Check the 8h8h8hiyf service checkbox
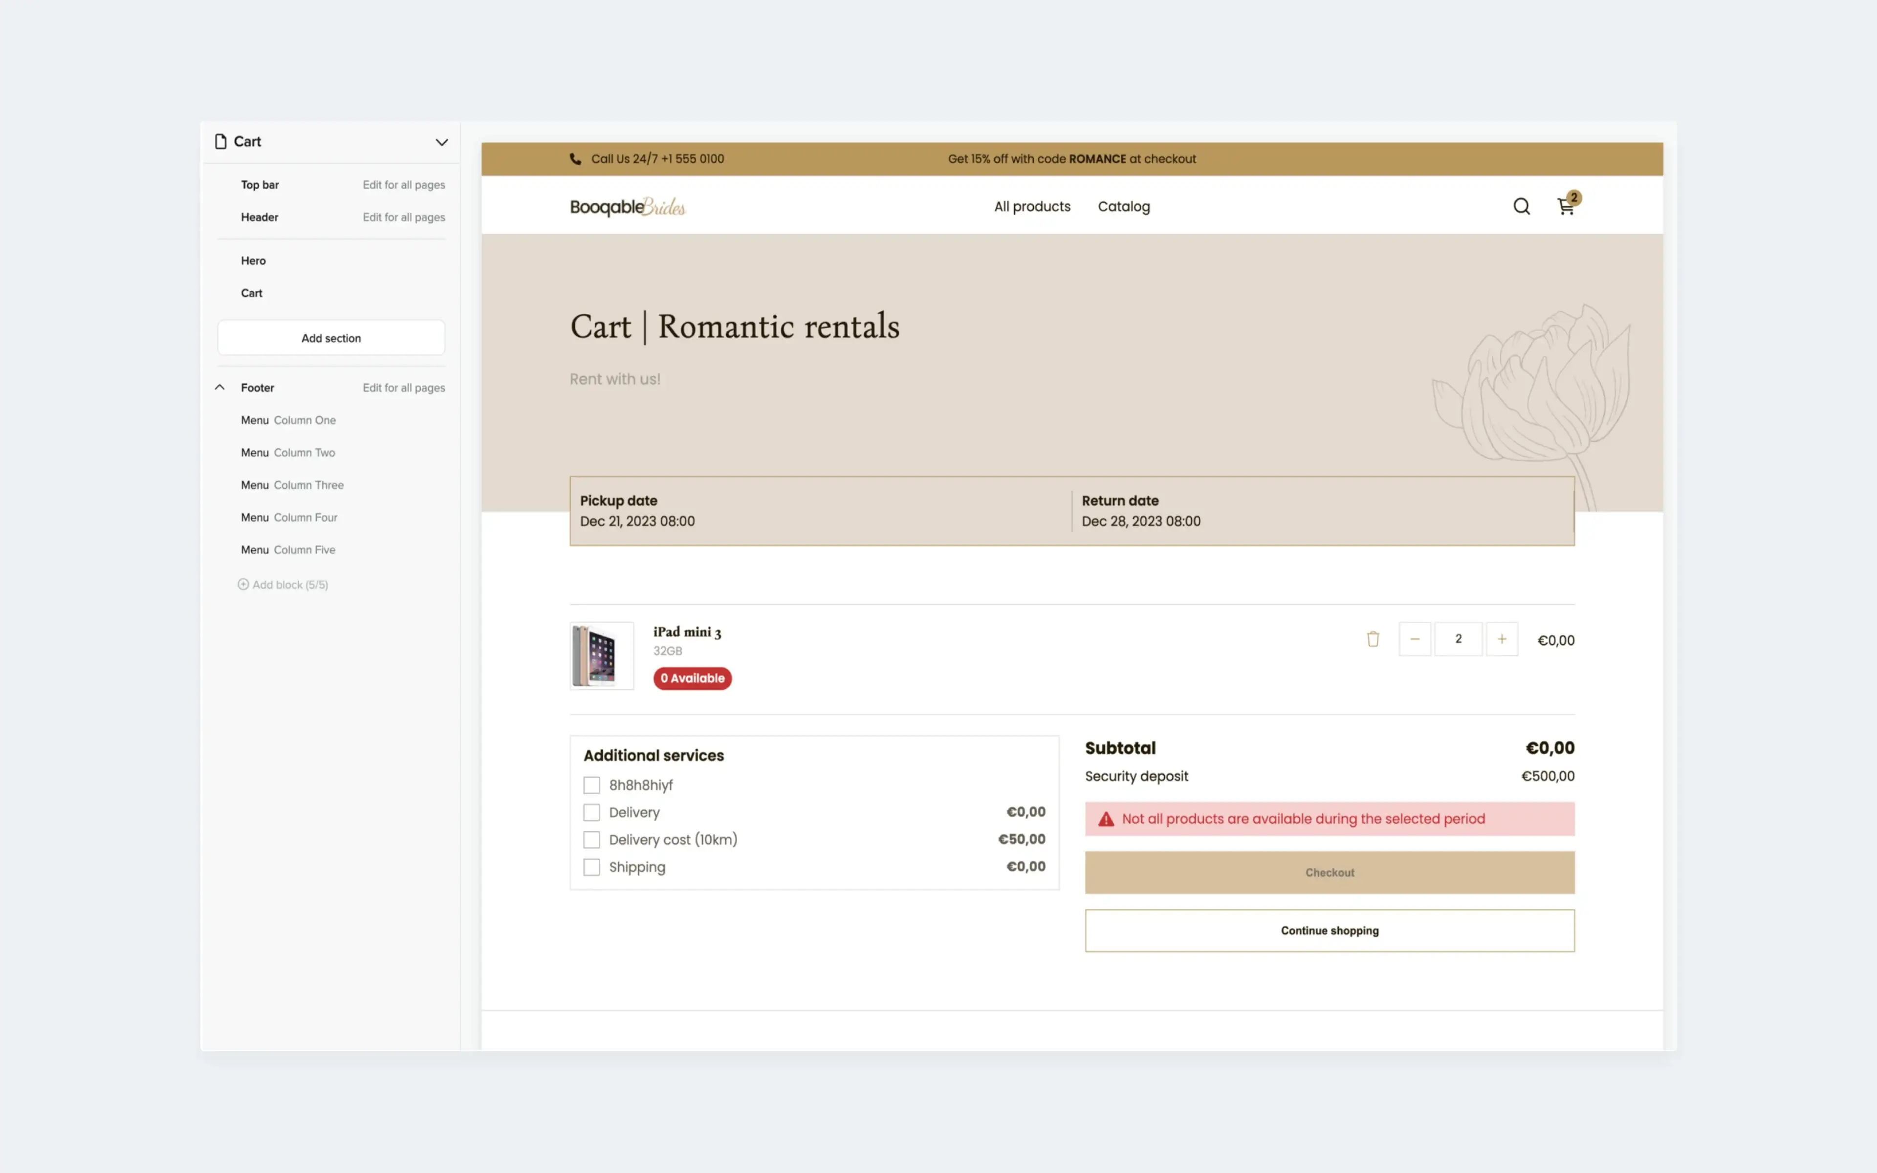The image size is (1877, 1173). click(592, 785)
